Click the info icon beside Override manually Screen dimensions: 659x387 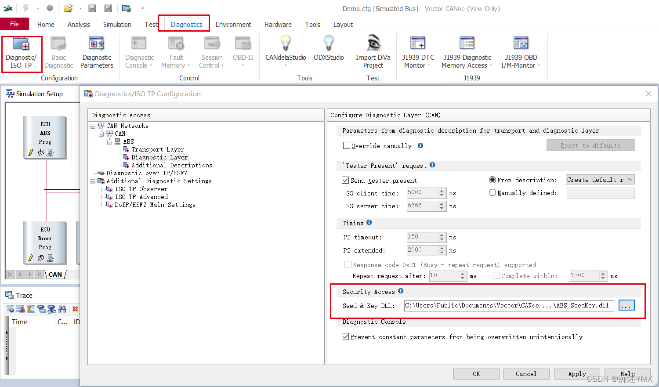coord(420,145)
